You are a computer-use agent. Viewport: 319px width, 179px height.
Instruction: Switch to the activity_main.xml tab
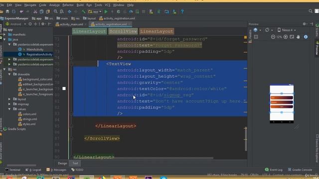point(71,24)
